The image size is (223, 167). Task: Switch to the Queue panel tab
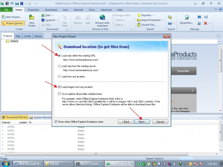38,36
